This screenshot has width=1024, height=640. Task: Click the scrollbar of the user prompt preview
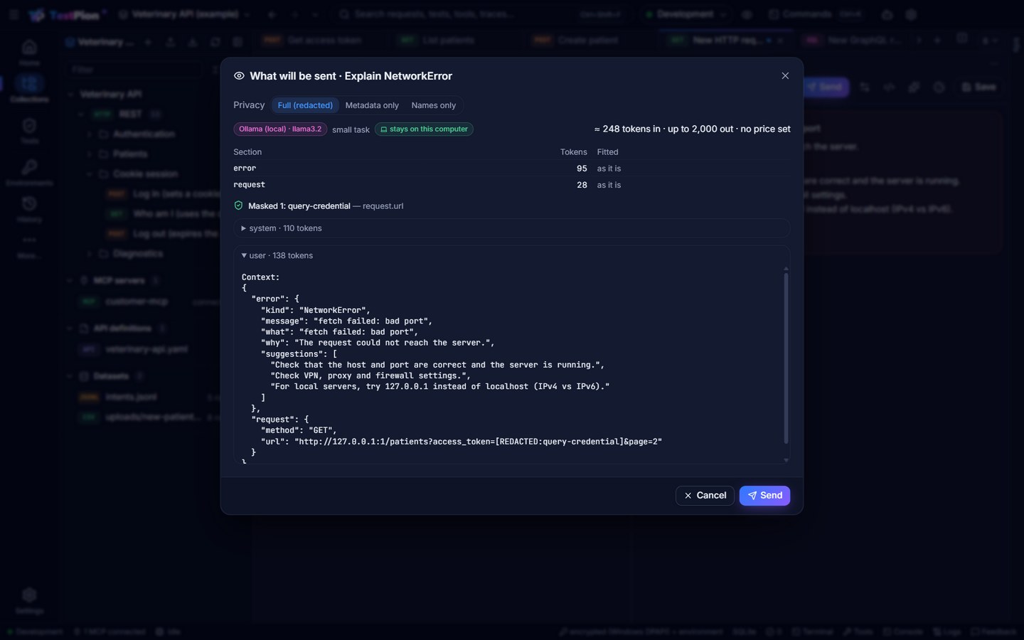point(786,358)
